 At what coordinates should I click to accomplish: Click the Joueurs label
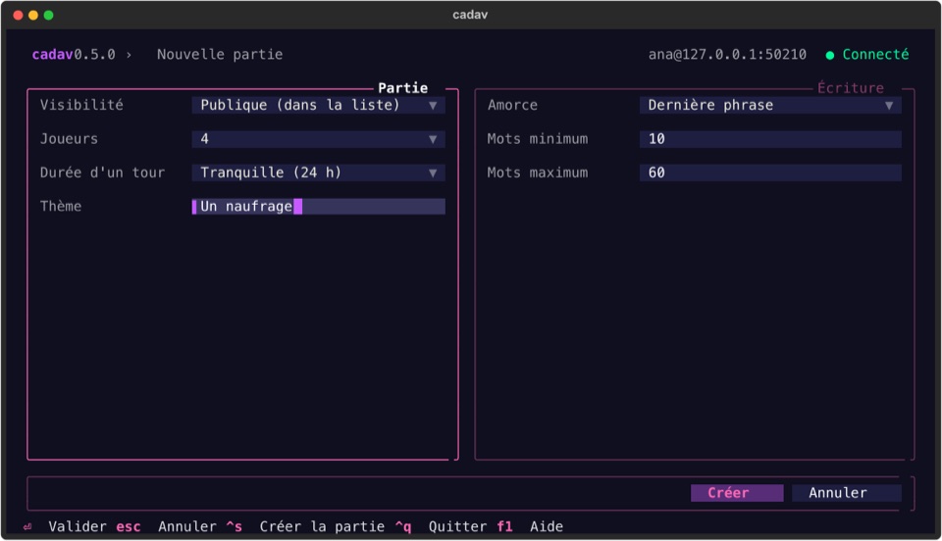(69, 139)
